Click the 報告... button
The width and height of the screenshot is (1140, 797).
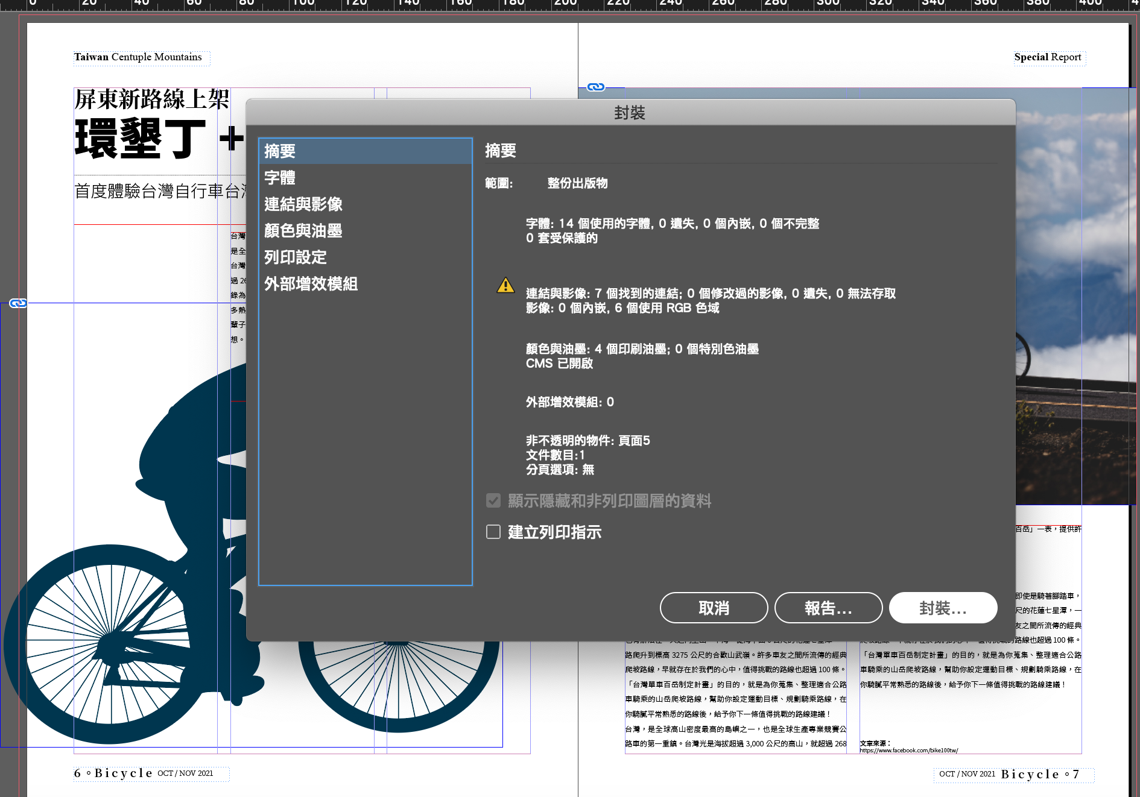coord(828,608)
